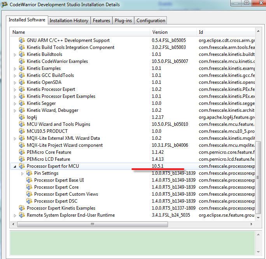Click the Remote System Explorer End-User Runtime icon
Viewport: 266px width, 259px height.
coord(22,215)
